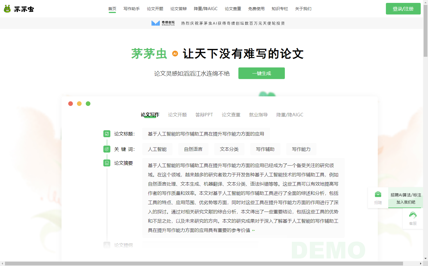Viewport: 428px width, 266px height.
Task: Click the 自然语言 keyword tag
Action: [193, 149]
